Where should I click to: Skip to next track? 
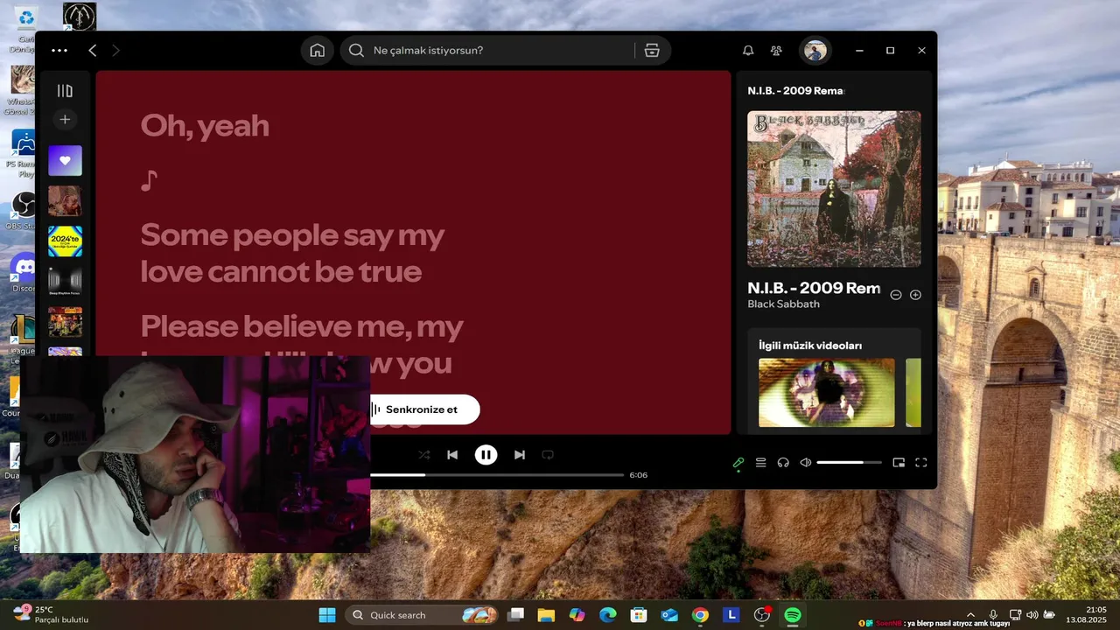520,455
